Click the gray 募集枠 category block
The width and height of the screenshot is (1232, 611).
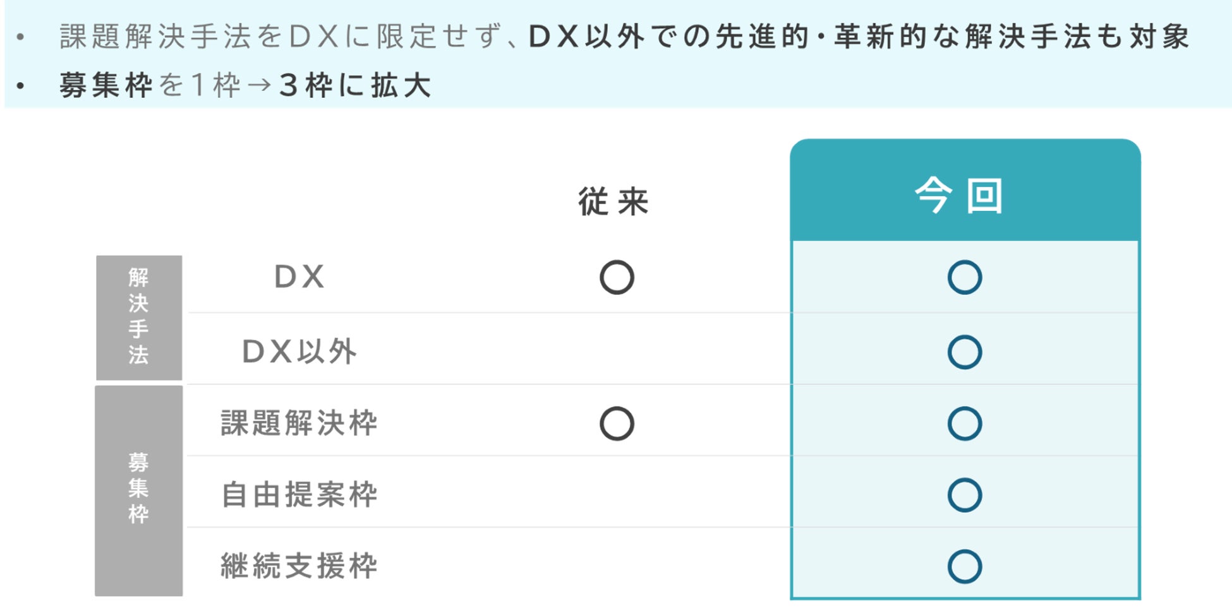coord(139,490)
